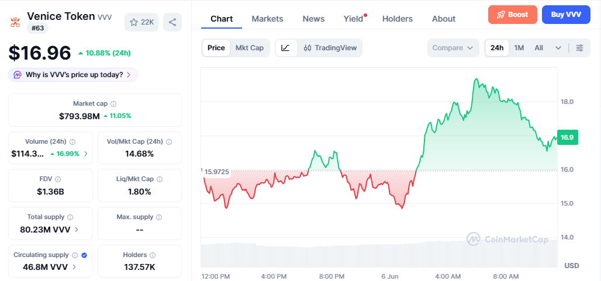
Task: Switch chart to Mkt Cap view
Action: click(x=250, y=48)
